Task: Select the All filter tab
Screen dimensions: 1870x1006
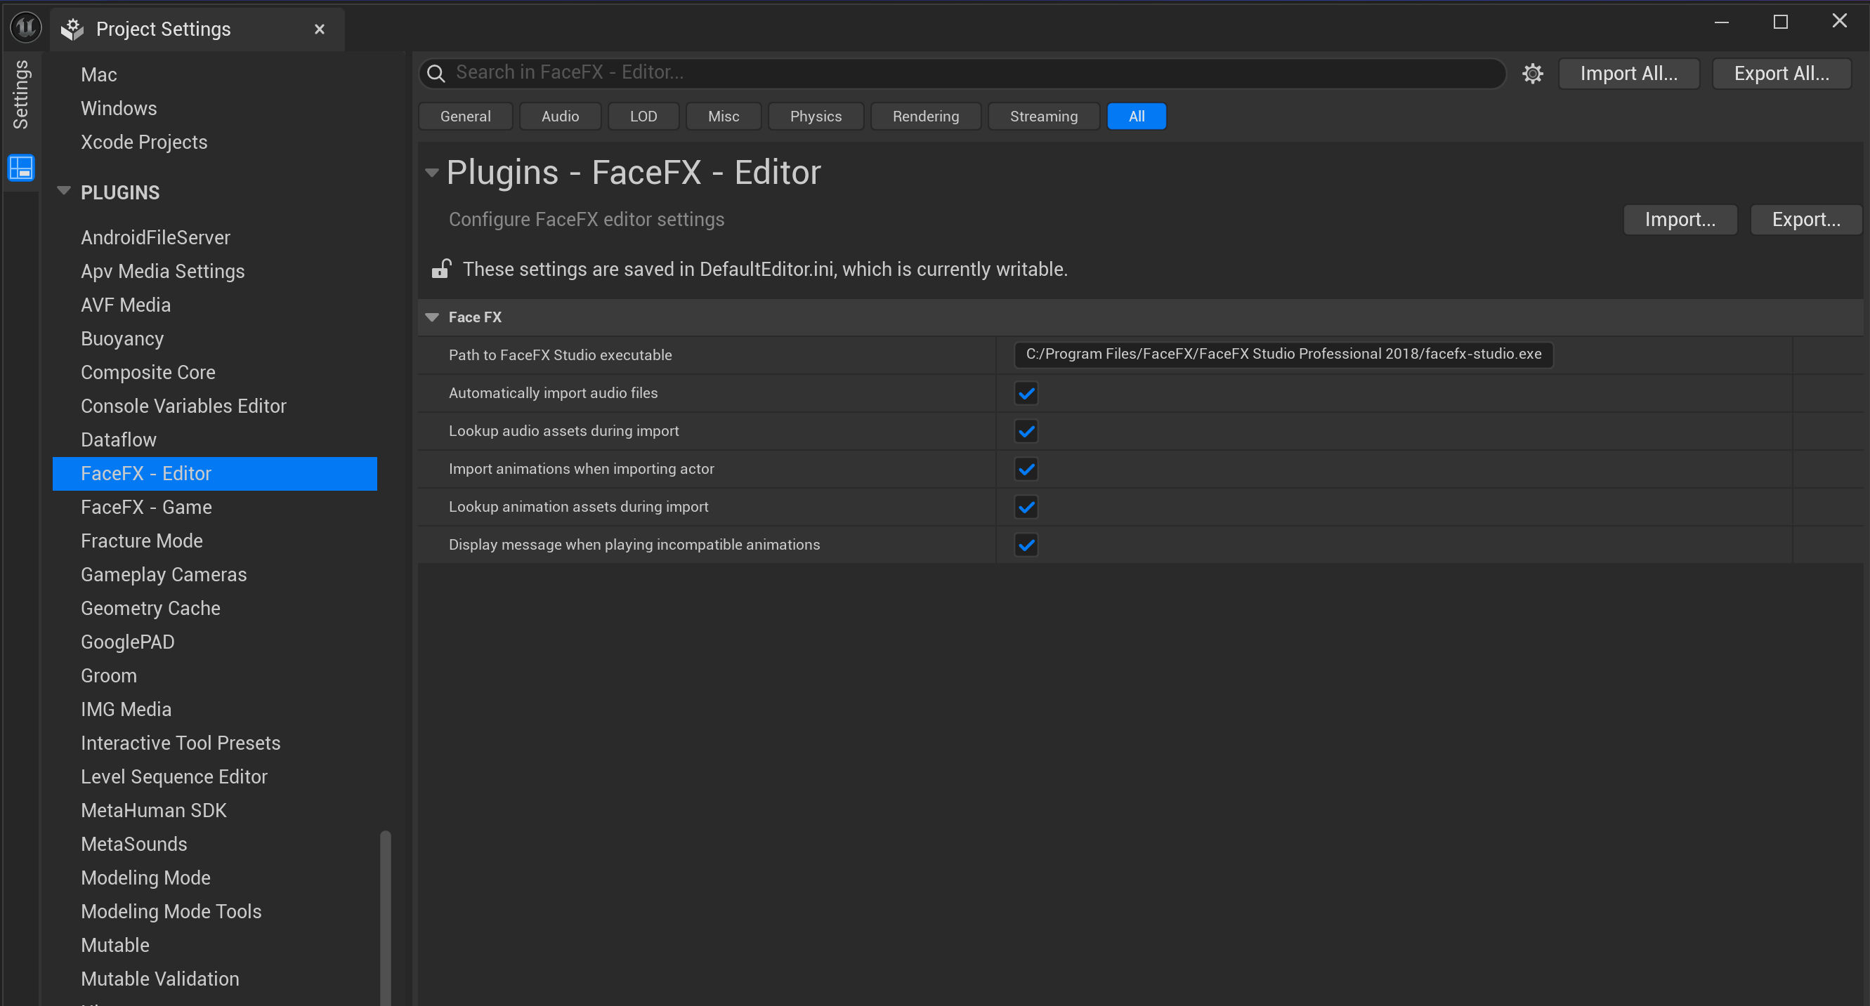Action: [x=1136, y=116]
